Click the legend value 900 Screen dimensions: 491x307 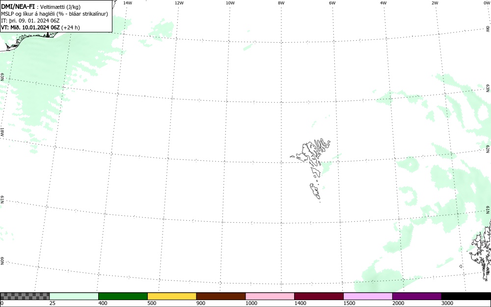coord(201,303)
